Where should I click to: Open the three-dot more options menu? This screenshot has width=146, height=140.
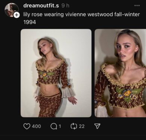[x=137, y=6]
